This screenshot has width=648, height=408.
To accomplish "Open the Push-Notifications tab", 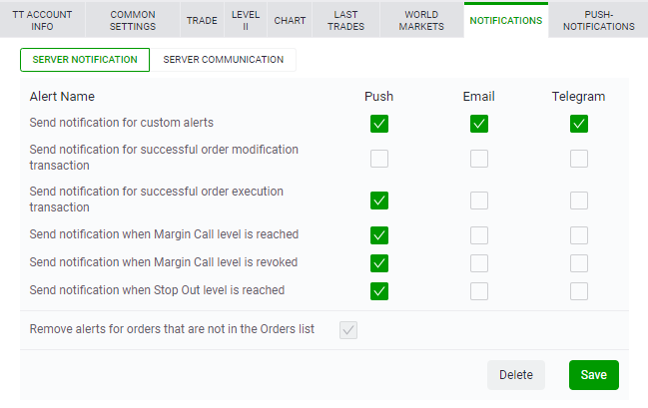I will coord(598,20).
